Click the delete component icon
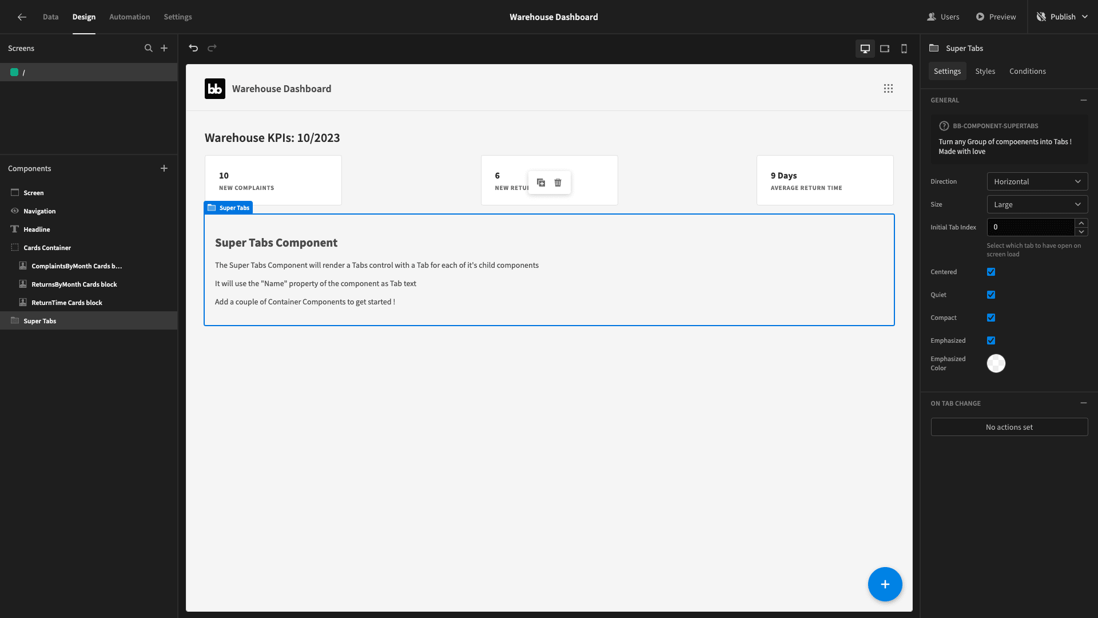The height and width of the screenshot is (618, 1098). (x=558, y=183)
